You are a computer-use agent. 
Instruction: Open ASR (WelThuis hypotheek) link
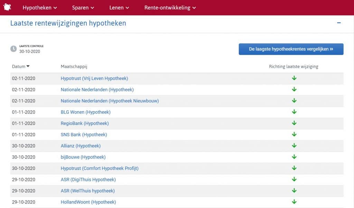click(x=87, y=191)
